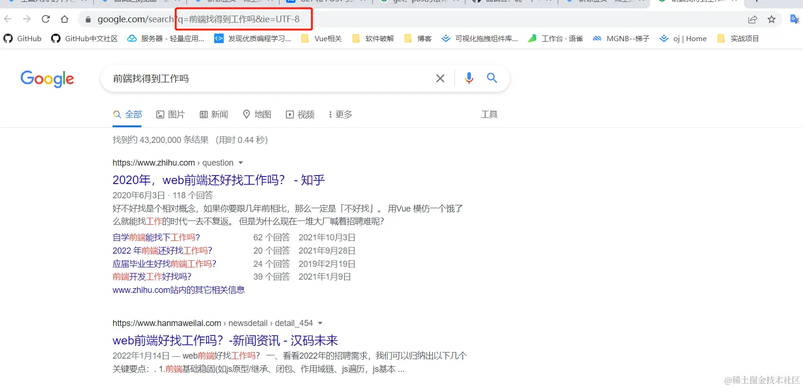Image resolution: width=803 pixels, height=388 pixels.
Task: Share this page from address bar
Action: pos(752,19)
